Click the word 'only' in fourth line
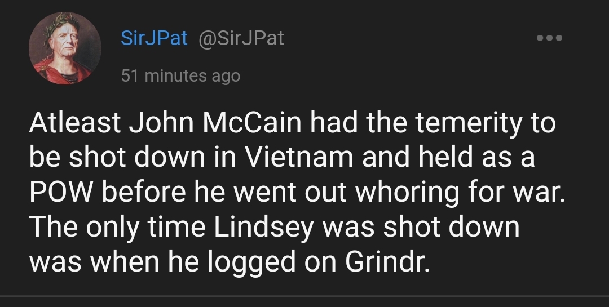Image resolution: width=609 pixels, height=307 pixels. point(112,228)
